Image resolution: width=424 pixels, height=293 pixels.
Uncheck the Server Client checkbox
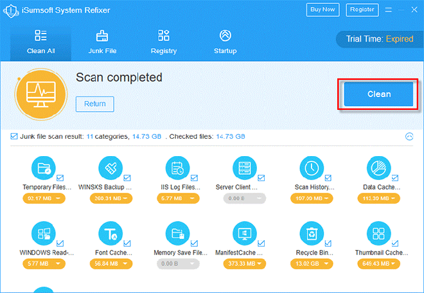pos(261,178)
